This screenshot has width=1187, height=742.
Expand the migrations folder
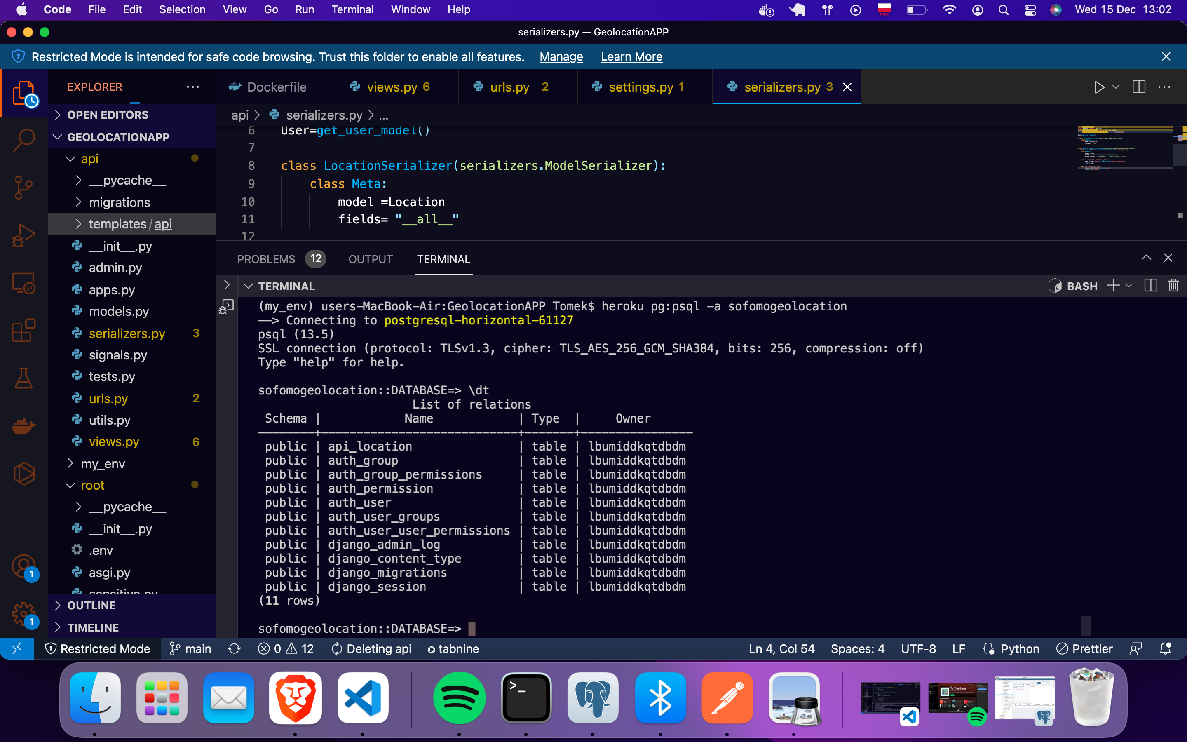click(x=119, y=202)
